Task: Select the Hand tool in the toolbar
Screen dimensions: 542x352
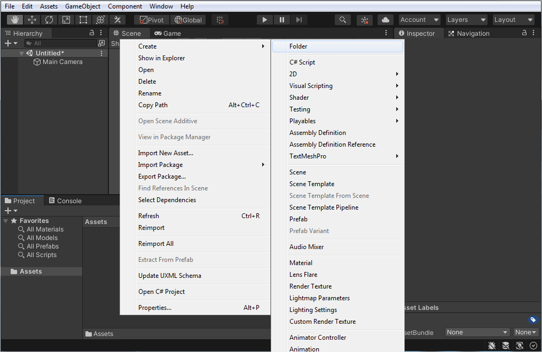Action: 14,19
